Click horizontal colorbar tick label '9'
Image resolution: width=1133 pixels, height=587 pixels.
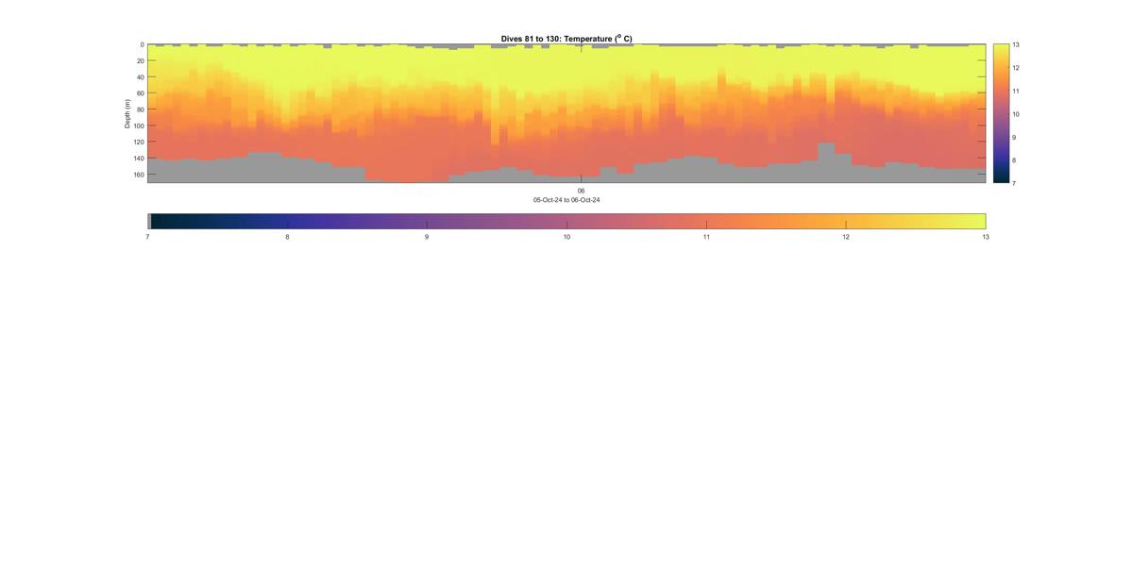pos(427,237)
